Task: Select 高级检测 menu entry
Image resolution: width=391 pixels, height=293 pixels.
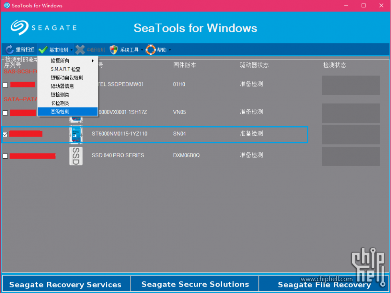Action: (67, 112)
